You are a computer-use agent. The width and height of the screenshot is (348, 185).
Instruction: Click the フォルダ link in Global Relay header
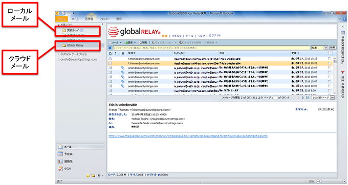(177, 36)
